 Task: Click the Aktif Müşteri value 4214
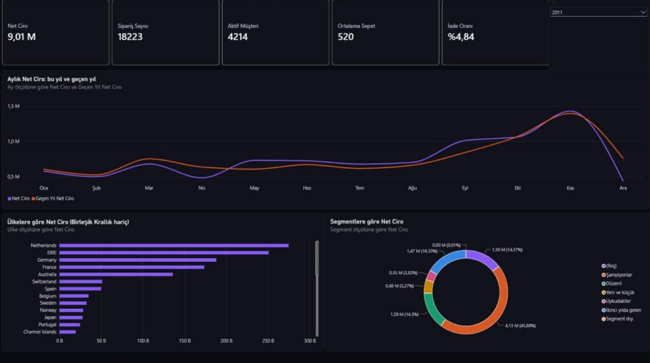click(238, 37)
